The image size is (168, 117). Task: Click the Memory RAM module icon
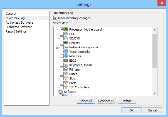[66, 43]
